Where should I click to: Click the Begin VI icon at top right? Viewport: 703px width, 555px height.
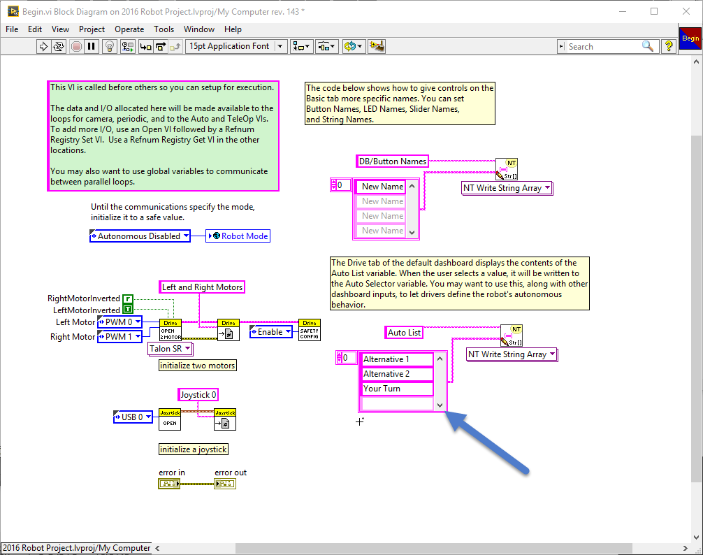pyautogui.click(x=690, y=38)
